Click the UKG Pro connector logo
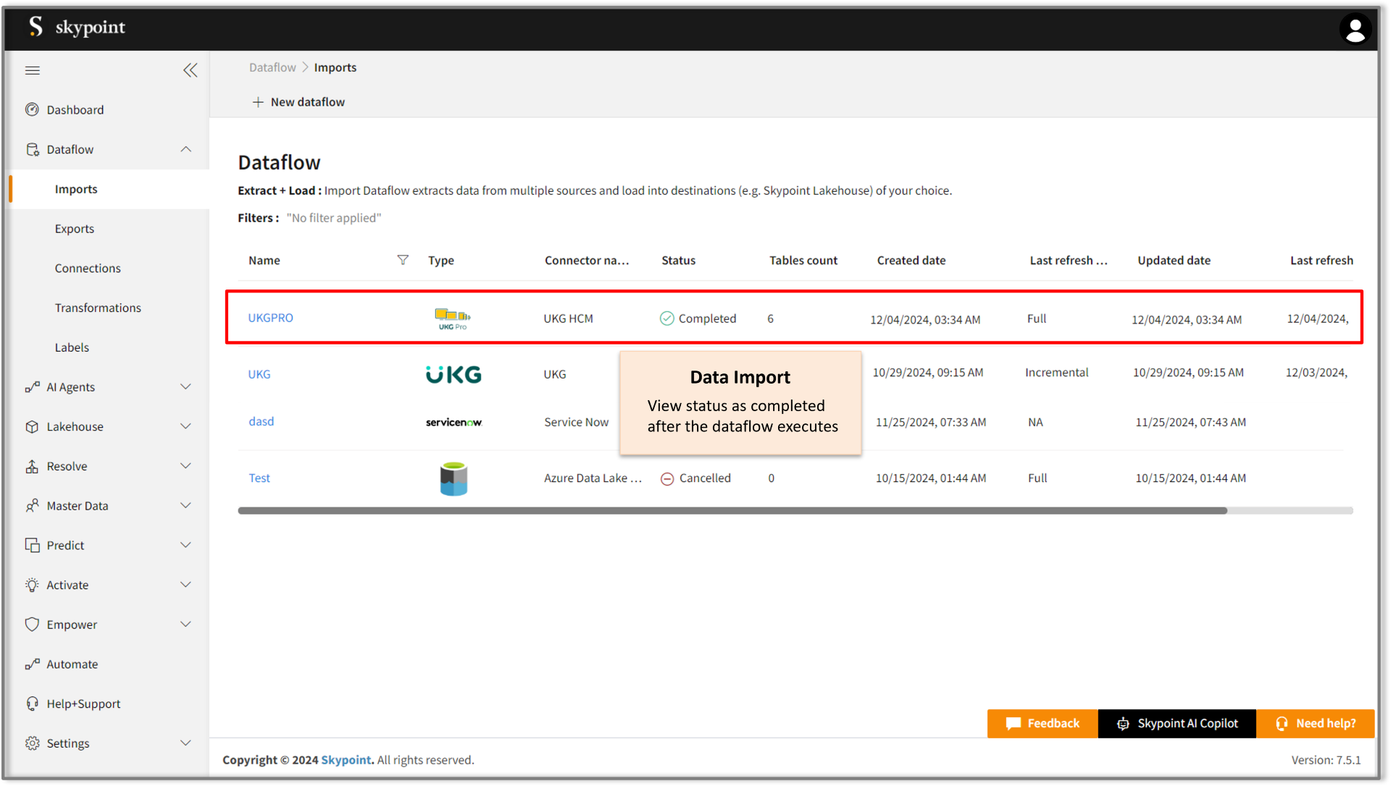1391x786 pixels. click(453, 318)
